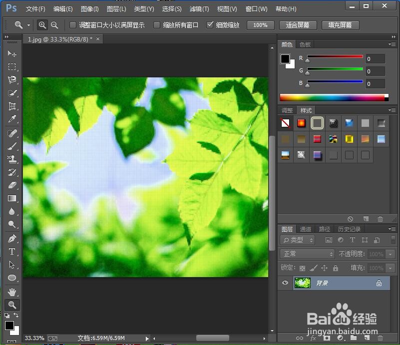The width and height of the screenshot is (400, 345).
Task: Open layer filter type dropdown
Action: click(x=298, y=240)
